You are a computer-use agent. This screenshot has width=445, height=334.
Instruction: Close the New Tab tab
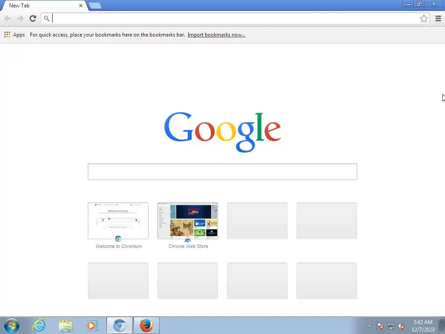click(x=80, y=5)
